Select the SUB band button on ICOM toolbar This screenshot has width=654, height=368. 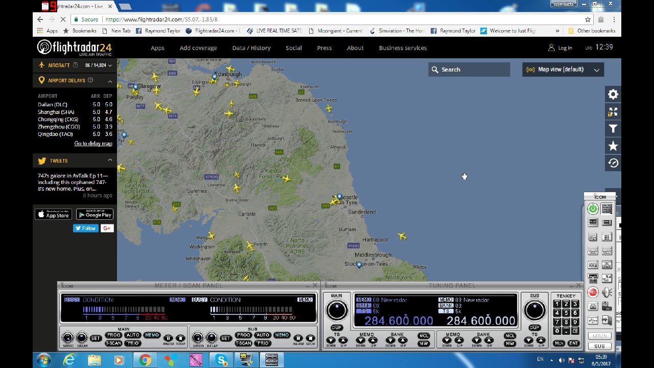pyautogui.click(x=599, y=346)
